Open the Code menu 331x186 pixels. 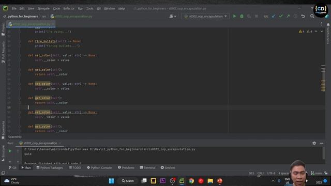click(x=56, y=8)
